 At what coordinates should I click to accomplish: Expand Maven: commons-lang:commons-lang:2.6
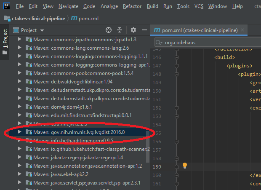coord(19,48)
